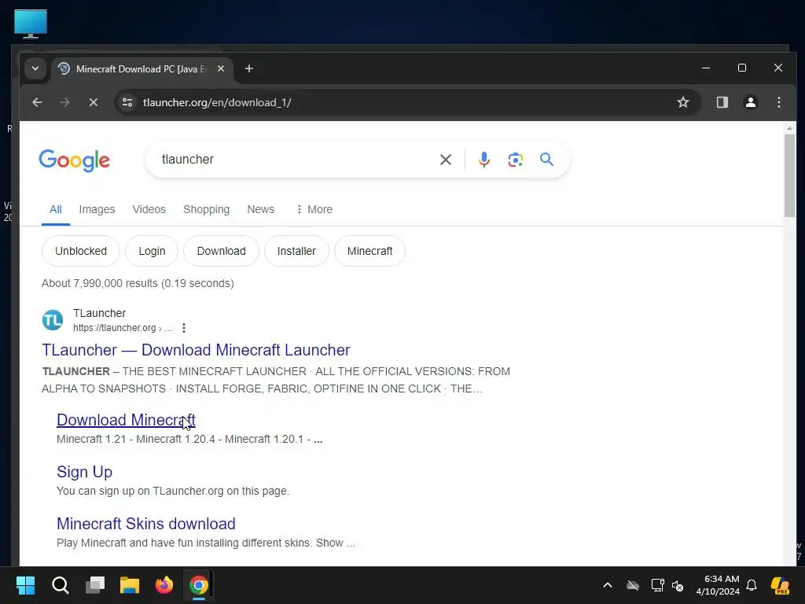Click the TLauncher site favicon
This screenshot has height=604, width=805.
[53, 320]
